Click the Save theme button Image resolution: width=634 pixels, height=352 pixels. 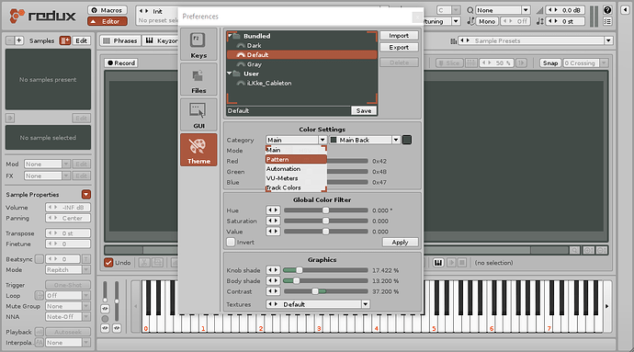click(364, 110)
